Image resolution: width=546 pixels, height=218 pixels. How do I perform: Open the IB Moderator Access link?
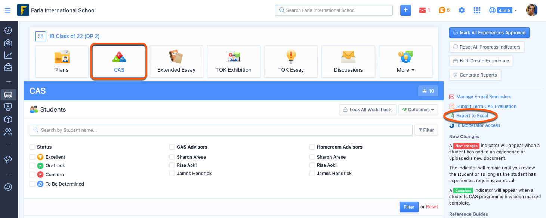[478, 125]
